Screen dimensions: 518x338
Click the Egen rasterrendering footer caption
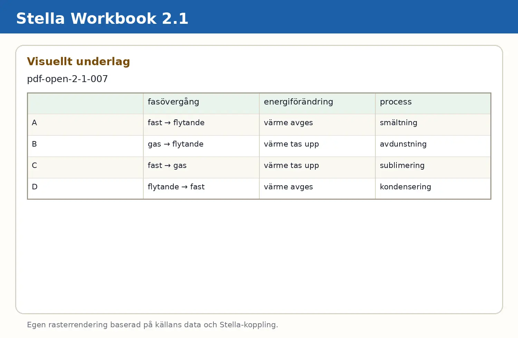pyautogui.click(x=152, y=325)
